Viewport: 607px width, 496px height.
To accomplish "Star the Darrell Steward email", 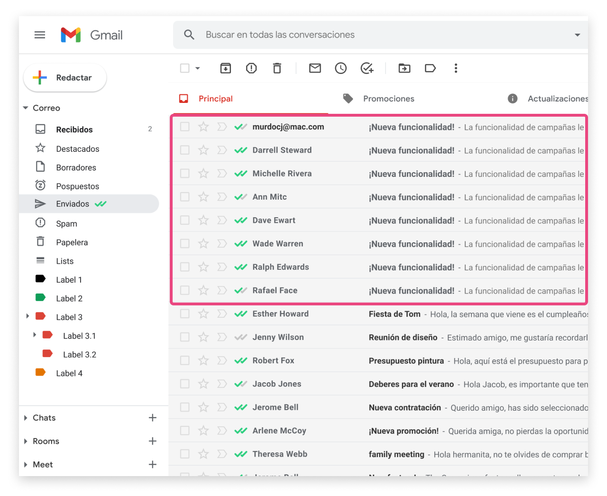I will 203,150.
